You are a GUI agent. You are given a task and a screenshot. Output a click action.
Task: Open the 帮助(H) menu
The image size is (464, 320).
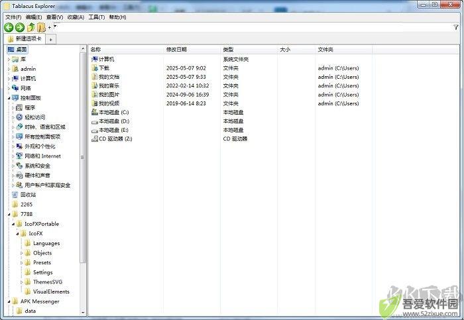(117, 17)
